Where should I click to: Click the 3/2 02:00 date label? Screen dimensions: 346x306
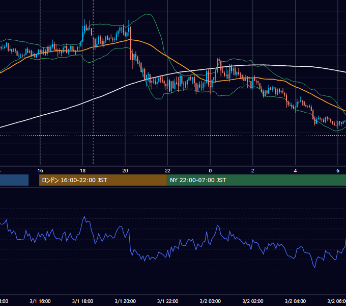point(253,301)
